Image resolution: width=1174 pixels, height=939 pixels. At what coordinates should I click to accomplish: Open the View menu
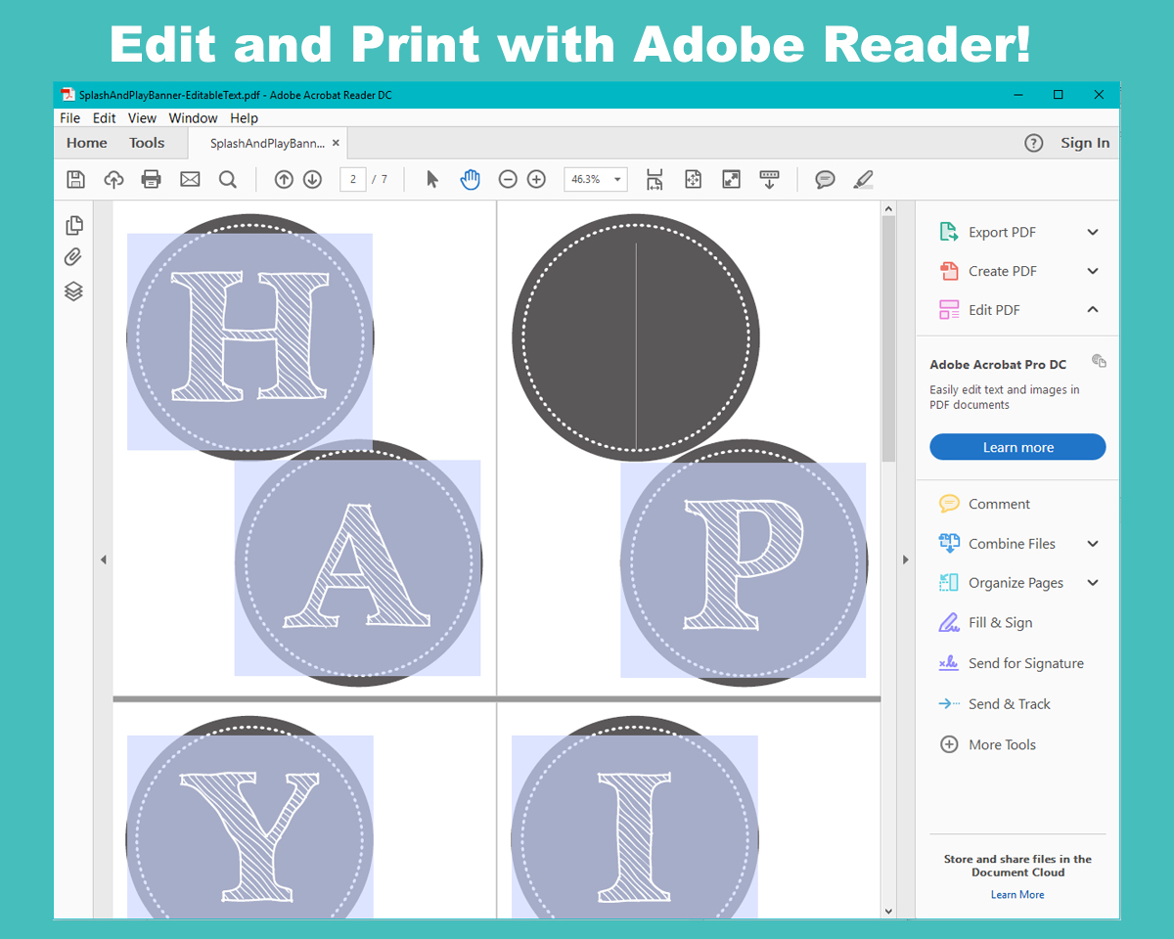click(142, 117)
